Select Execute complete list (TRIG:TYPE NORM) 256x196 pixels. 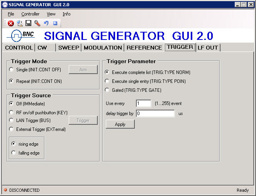point(107,72)
